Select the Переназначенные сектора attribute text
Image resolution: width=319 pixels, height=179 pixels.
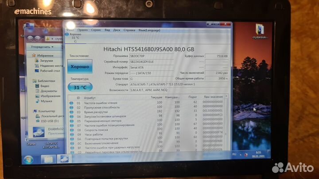coord(103,121)
